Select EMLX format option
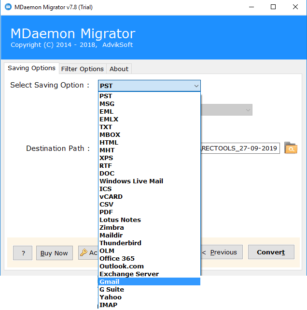This screenshot has width=307, height=310. tap(149, 119)
